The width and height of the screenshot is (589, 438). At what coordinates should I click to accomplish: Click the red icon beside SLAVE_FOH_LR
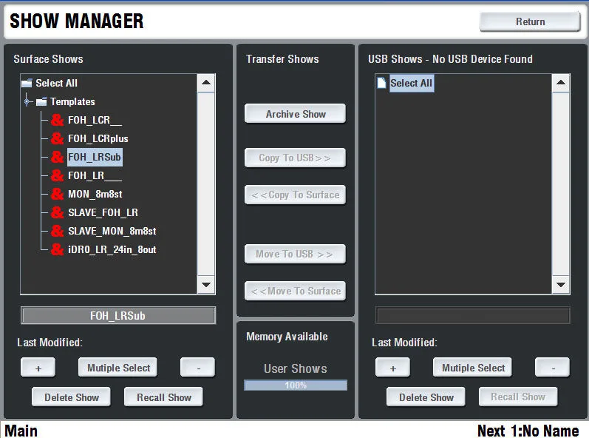coord(57,212)
